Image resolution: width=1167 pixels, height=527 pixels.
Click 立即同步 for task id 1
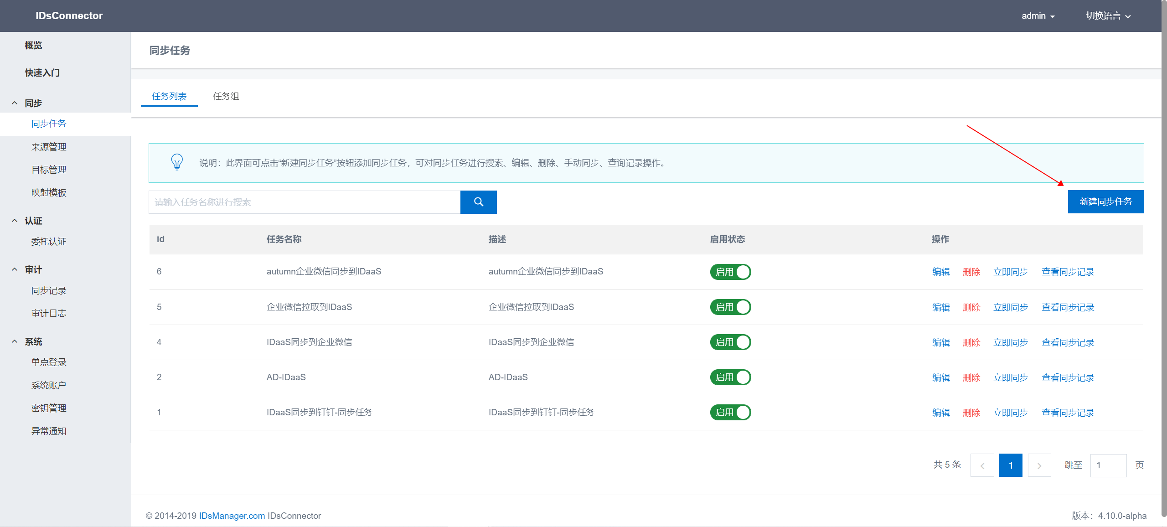(x=1011, y=413)
